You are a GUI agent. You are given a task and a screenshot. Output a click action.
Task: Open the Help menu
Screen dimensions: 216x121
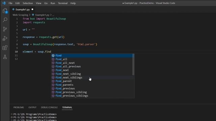pyautogui.click(x=73, y=3)
